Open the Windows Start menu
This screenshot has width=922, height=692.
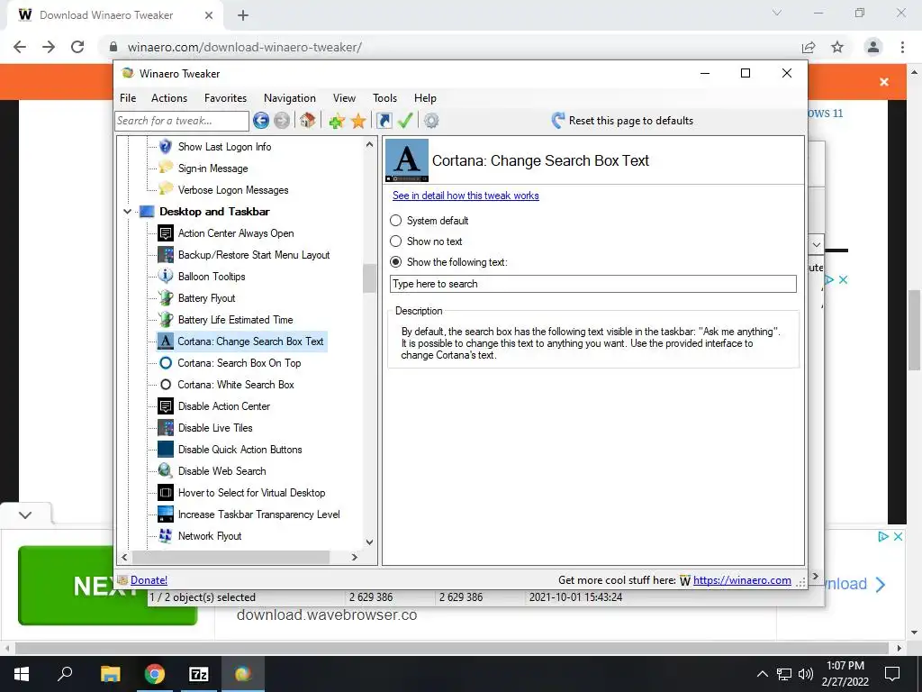pos(22,674)
